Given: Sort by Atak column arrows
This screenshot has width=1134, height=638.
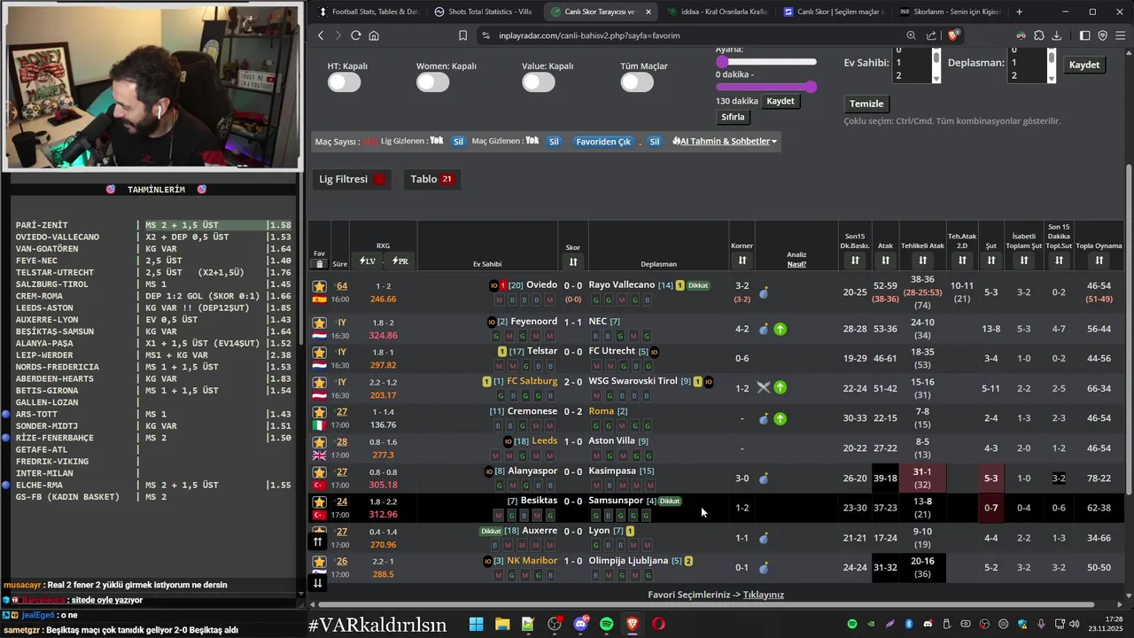Looking at the screenshot, I should pyautogui.click(x=885, y=261).
